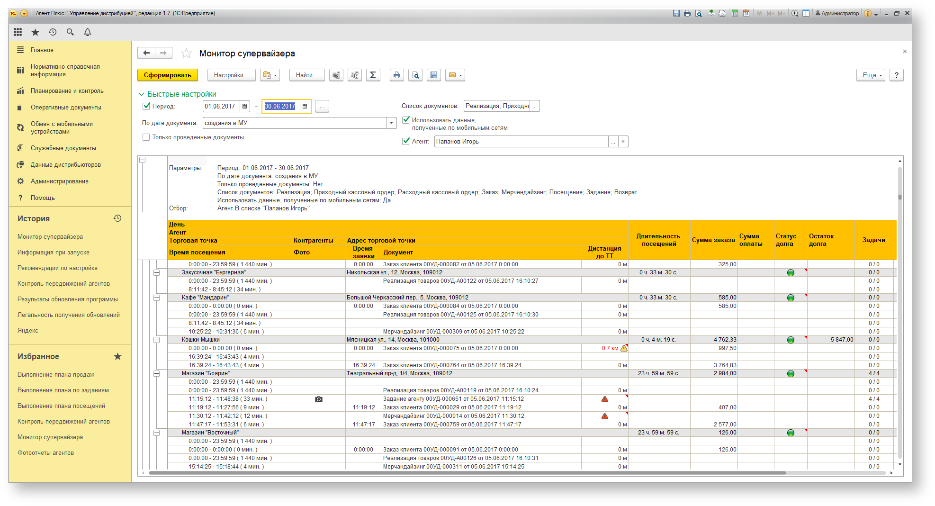Click the Сформировать button
Image resolution: width=935 pixels, height=506 pixels.
(x=168, y=75)
